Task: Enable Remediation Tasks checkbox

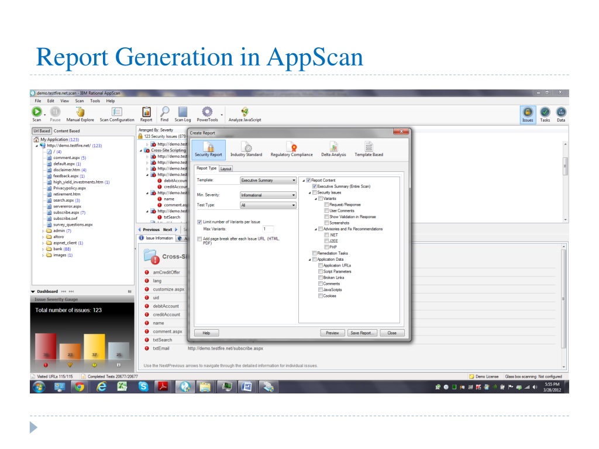Action: click(x=314, y=253)
